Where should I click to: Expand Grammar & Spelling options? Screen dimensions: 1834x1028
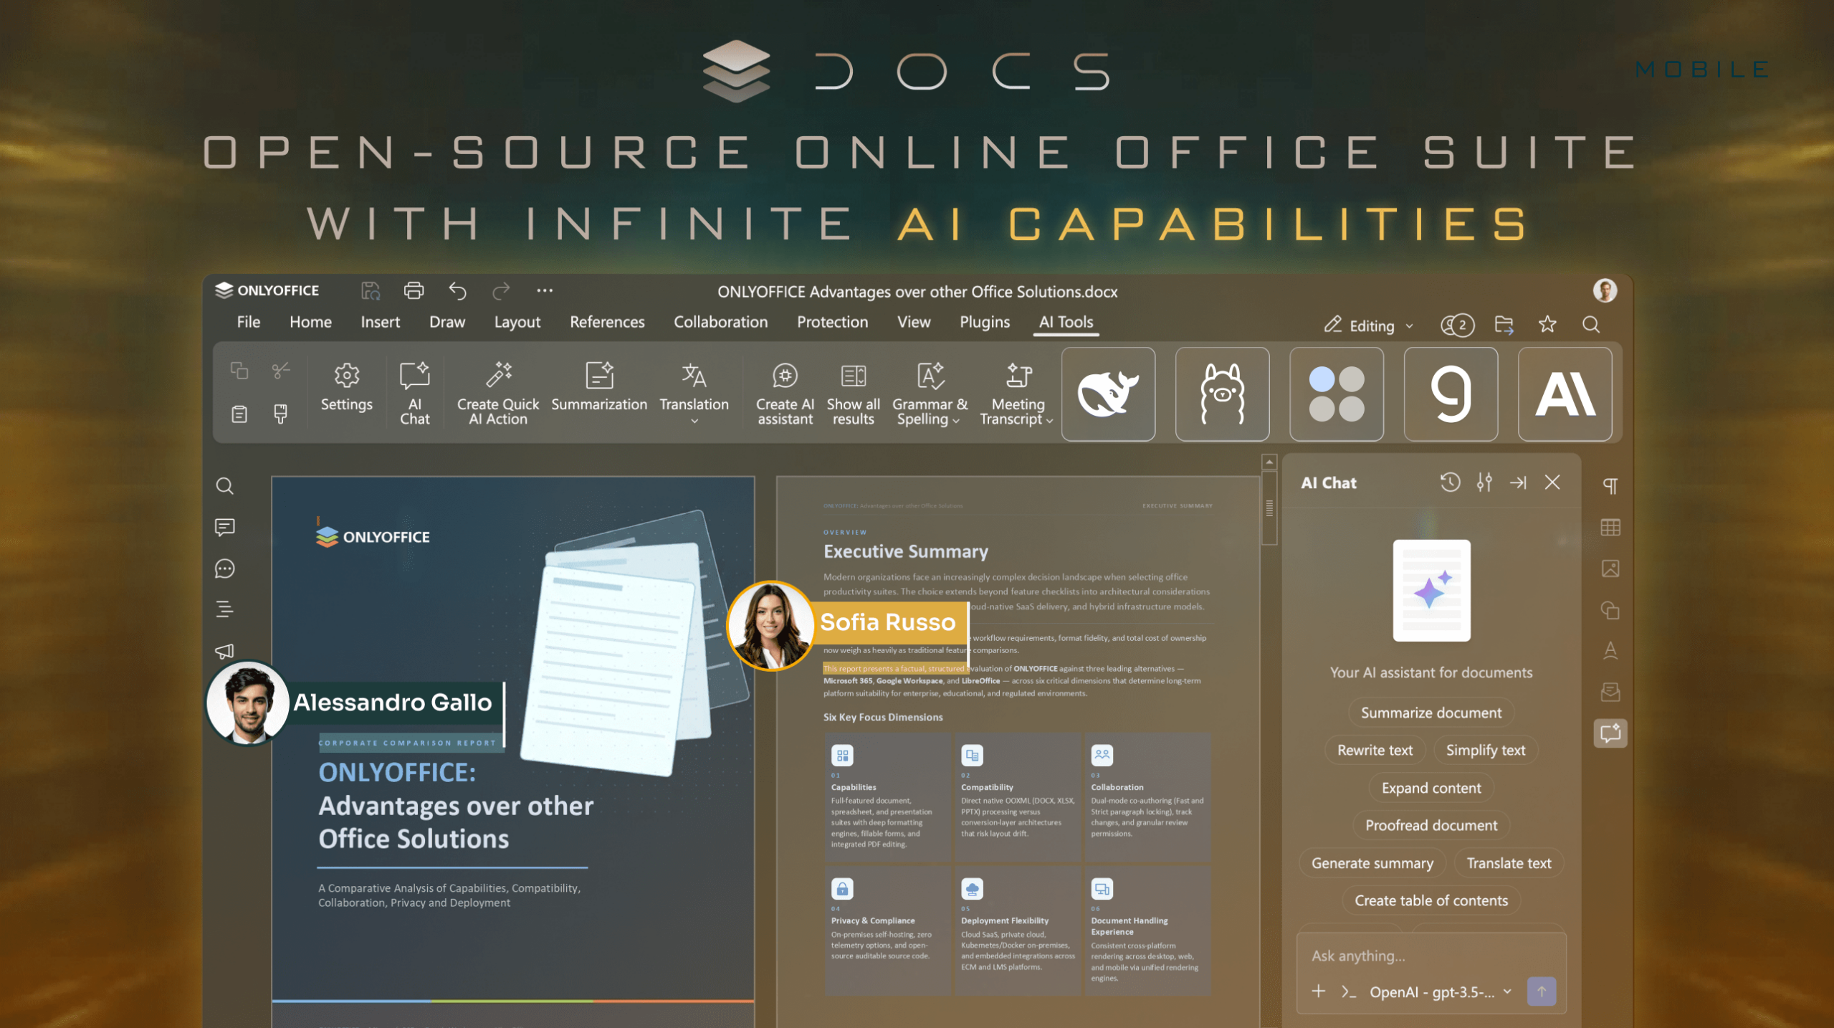956,421
